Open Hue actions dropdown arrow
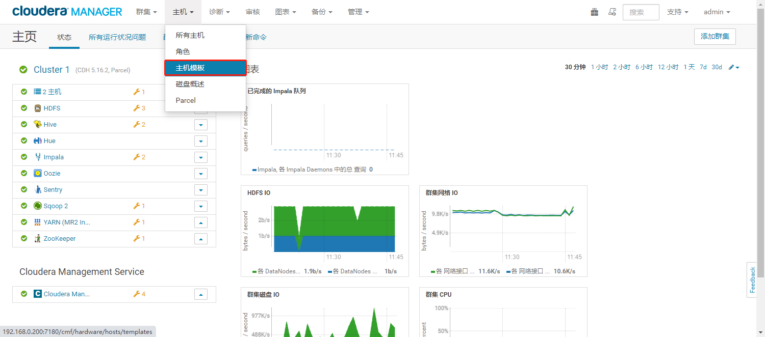The width and height of the screenshot is (765, 337). click(x=201, y=141)
